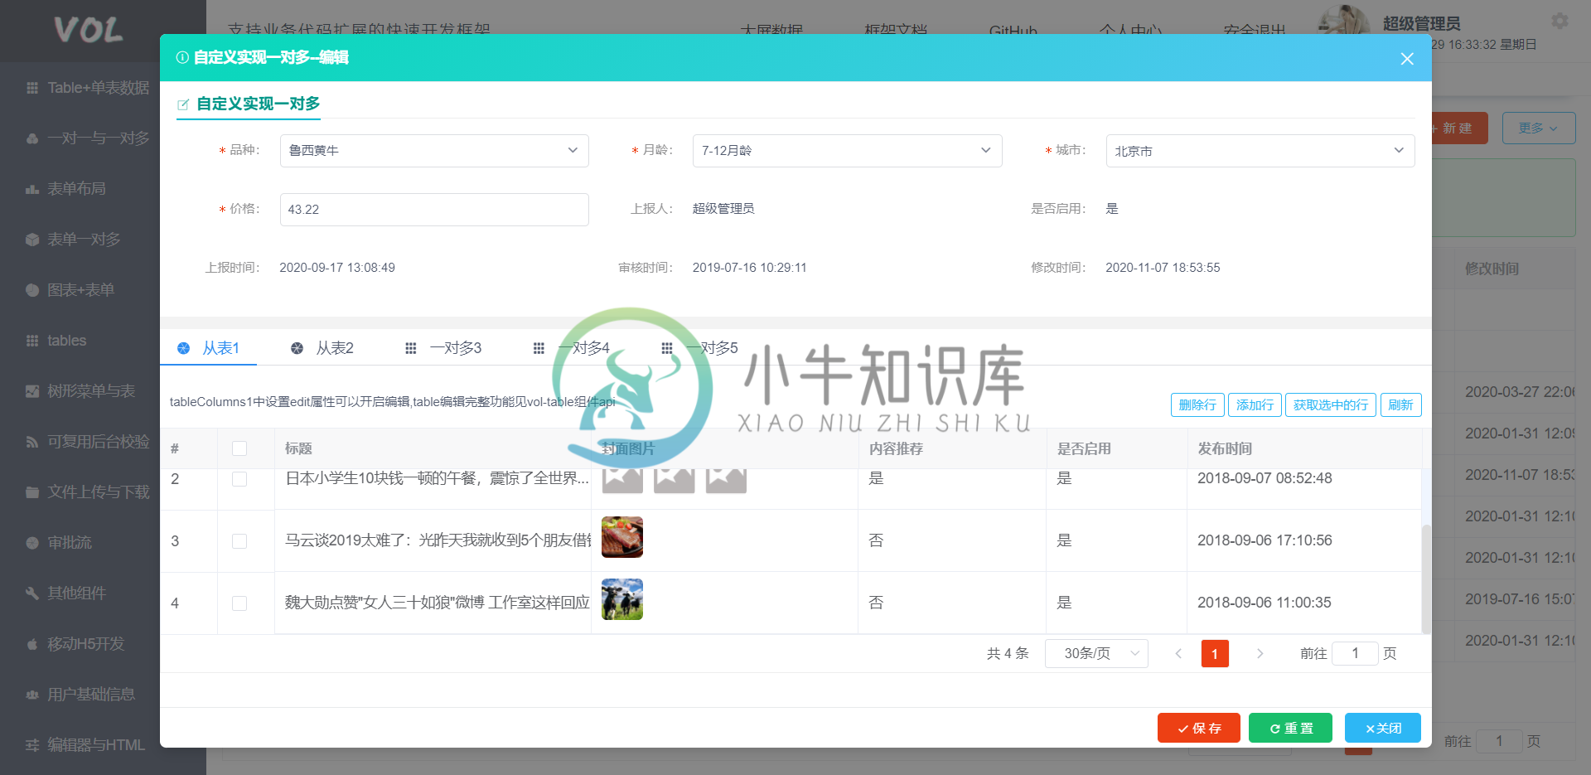
Task: Click the 可复用后台校验 feed icon
Action: point(32,442)
